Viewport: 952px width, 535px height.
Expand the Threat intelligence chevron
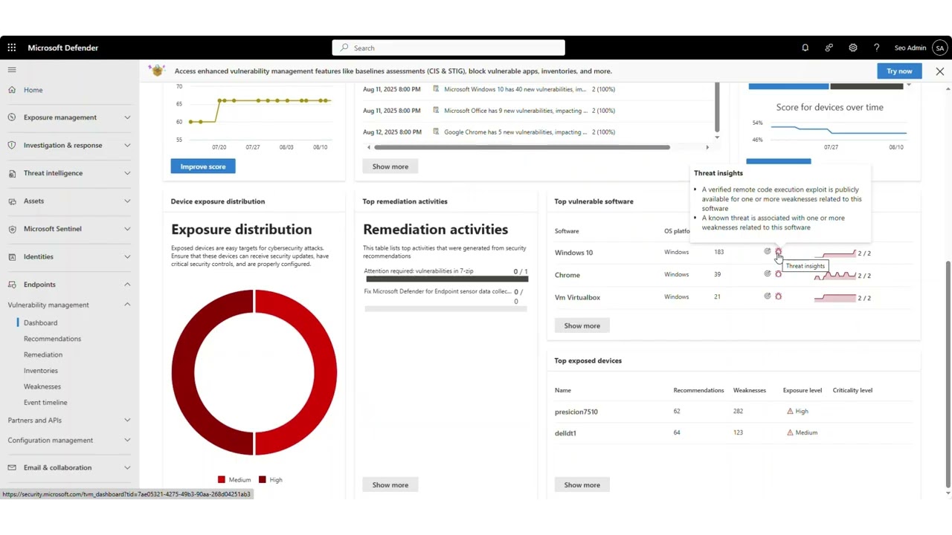(127, 173)
